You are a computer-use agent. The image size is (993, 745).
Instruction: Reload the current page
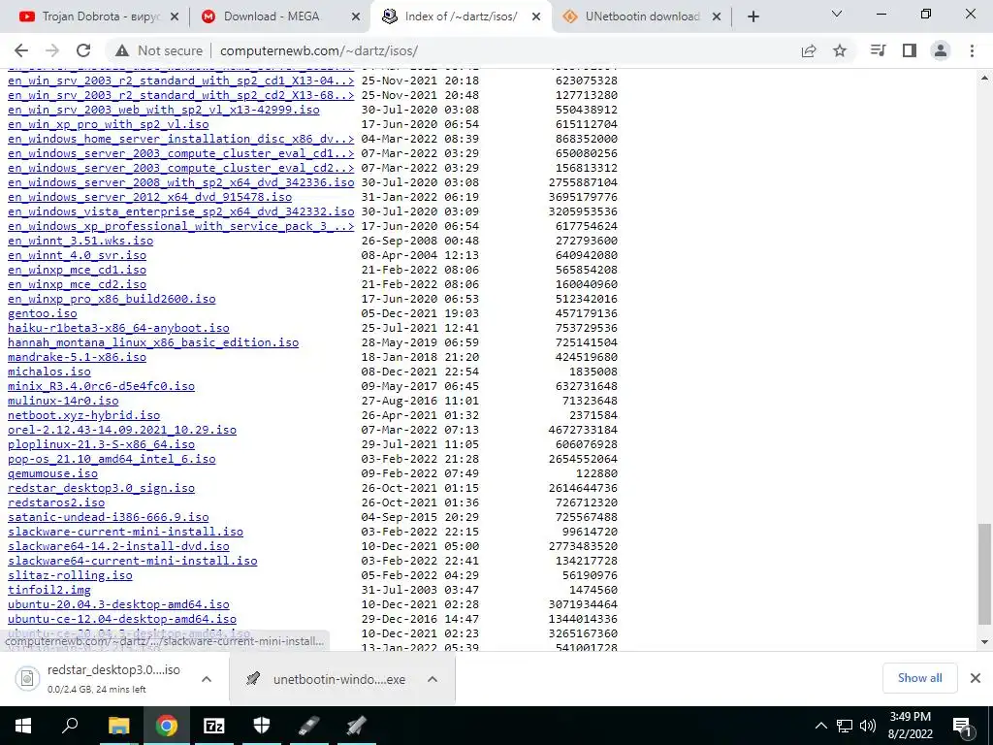[x=83, y=50]
